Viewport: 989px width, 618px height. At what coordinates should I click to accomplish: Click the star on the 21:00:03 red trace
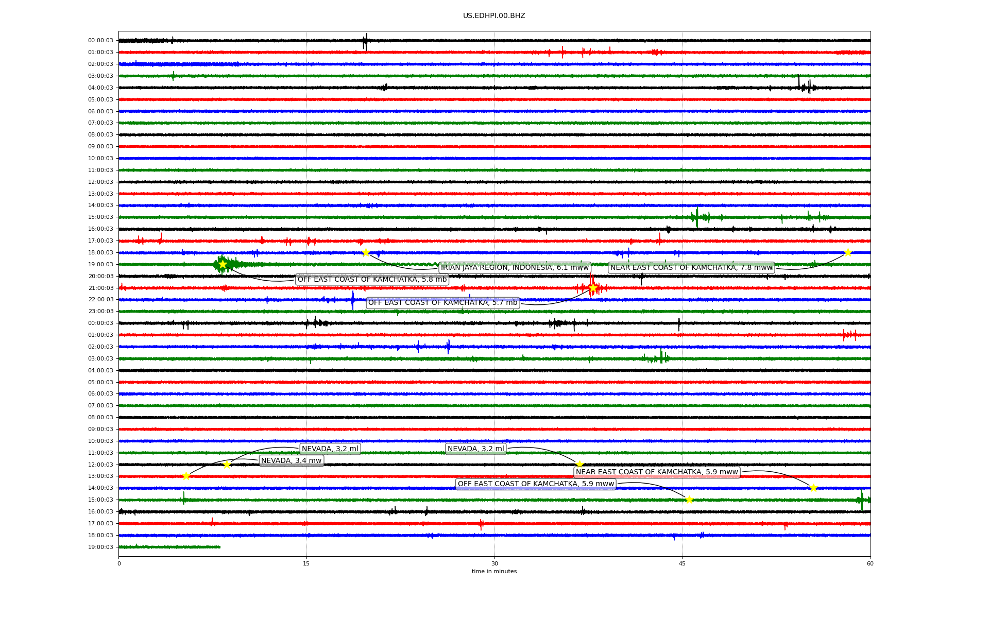592,287
